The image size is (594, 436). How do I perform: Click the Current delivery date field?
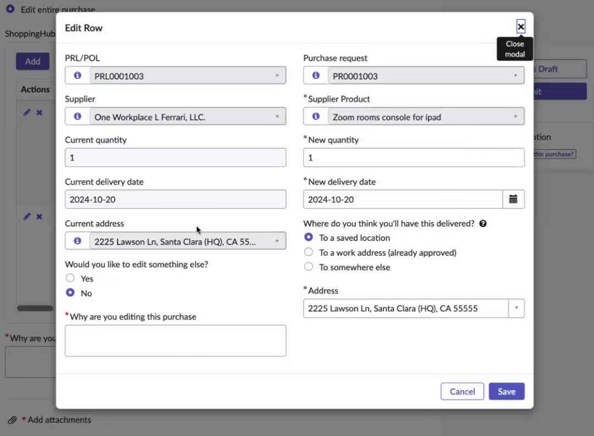[x=175, y=199]
